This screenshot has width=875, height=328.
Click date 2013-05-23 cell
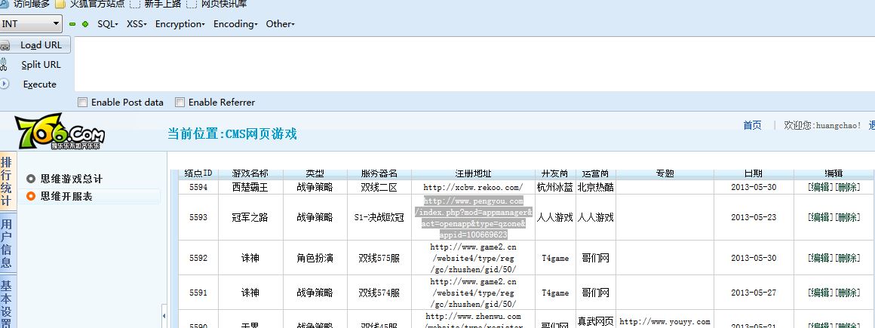(754, 218)
